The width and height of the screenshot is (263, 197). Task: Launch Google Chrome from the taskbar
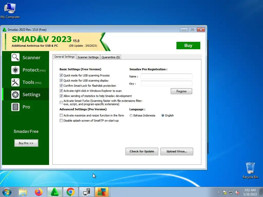(71, 192)
